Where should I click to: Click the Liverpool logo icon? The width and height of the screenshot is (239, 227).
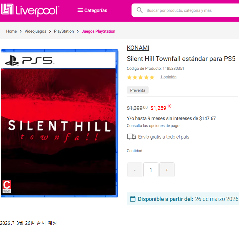click(x=7, y=9)
